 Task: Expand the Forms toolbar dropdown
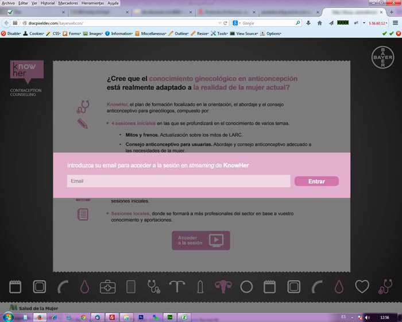[x=72, y=33]
